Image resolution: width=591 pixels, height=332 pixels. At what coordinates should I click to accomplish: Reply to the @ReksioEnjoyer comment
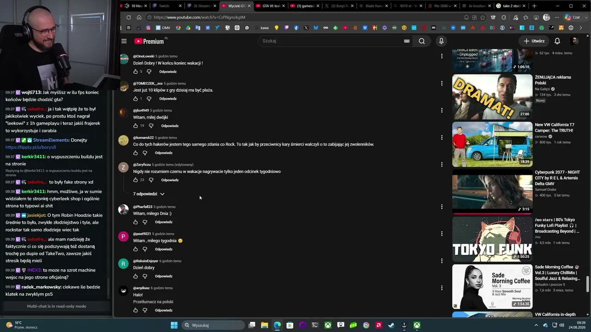click(x=163, y=276)
